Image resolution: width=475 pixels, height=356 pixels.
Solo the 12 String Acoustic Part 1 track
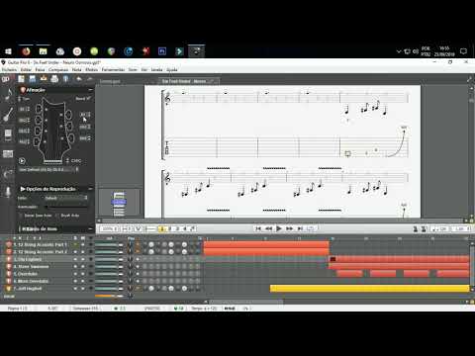(x=75, y=244)
